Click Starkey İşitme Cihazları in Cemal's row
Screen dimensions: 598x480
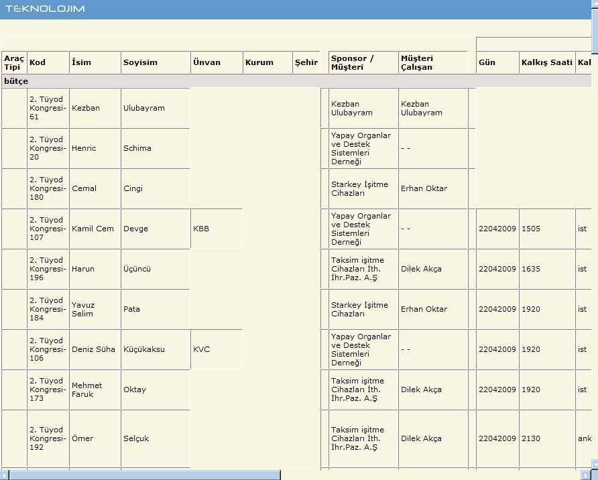click(359, 188)
